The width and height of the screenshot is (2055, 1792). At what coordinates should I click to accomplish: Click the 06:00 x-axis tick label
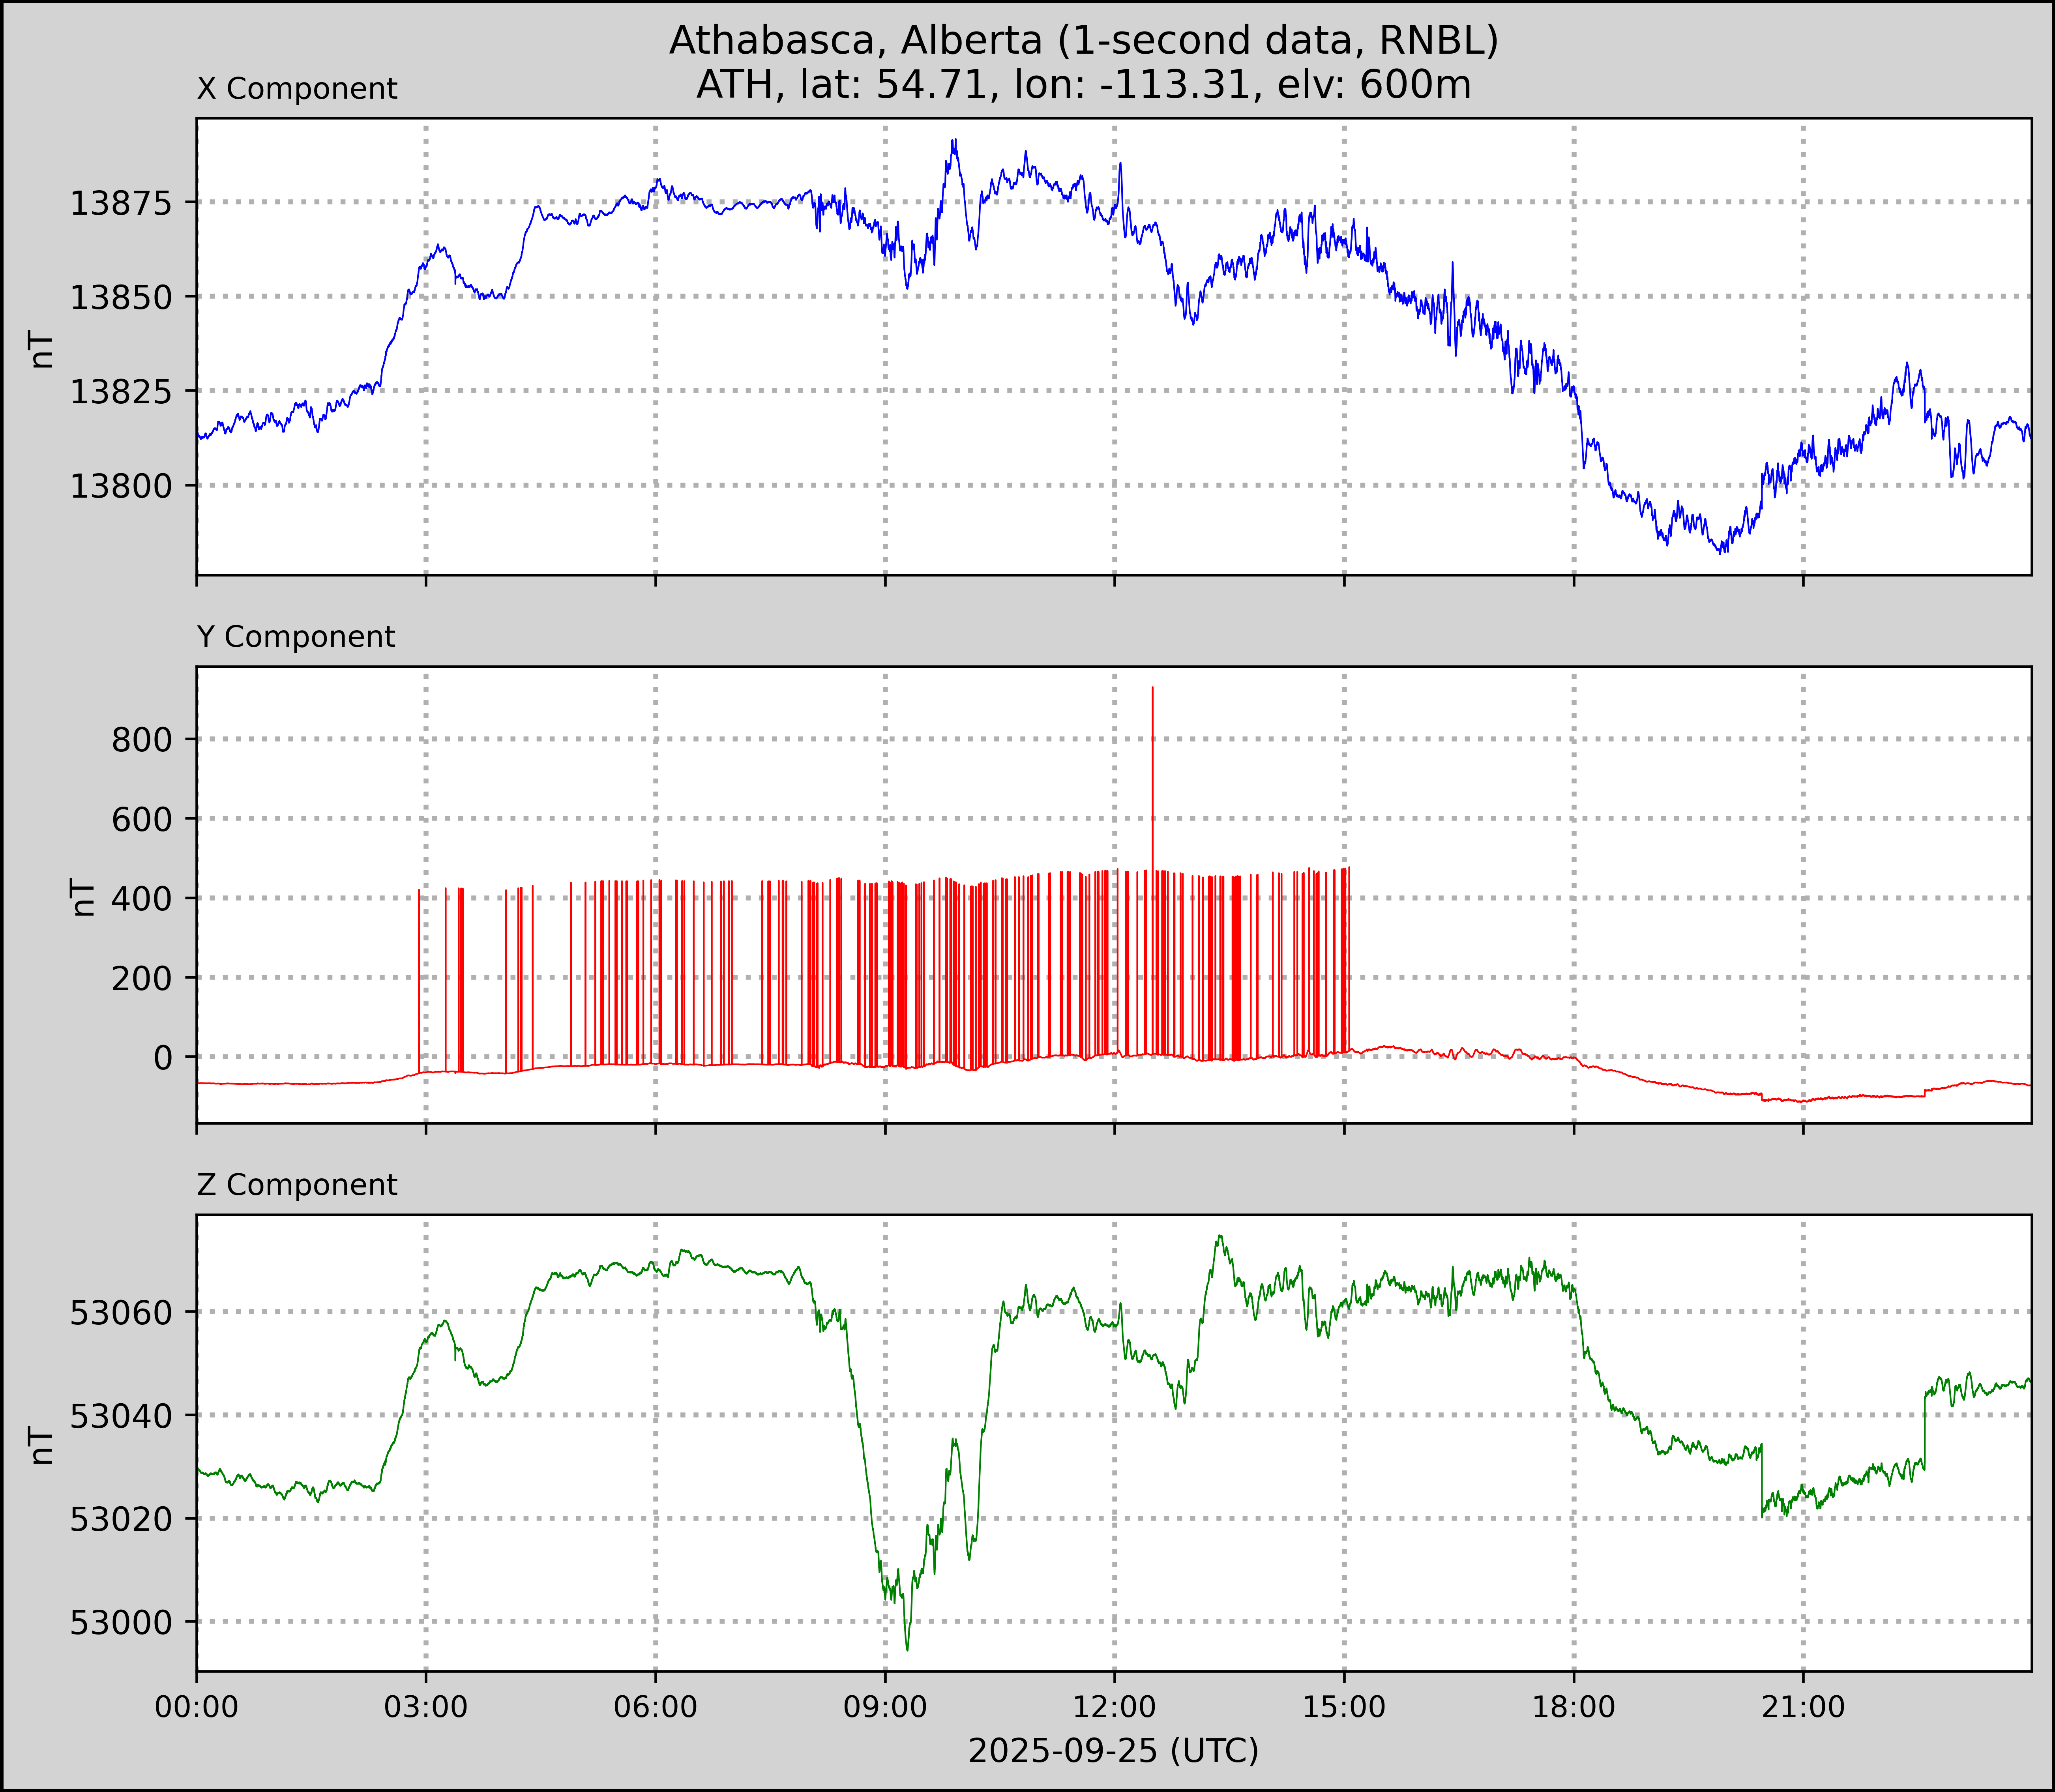[655, 1707]
